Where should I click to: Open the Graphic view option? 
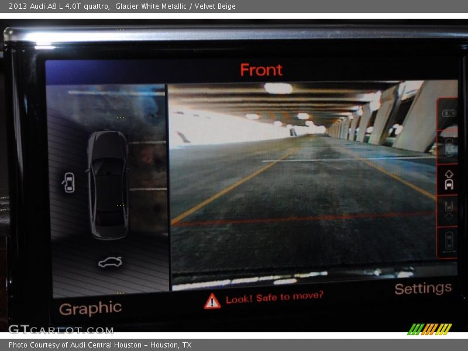pyautogui.click(x=90, y=309)
